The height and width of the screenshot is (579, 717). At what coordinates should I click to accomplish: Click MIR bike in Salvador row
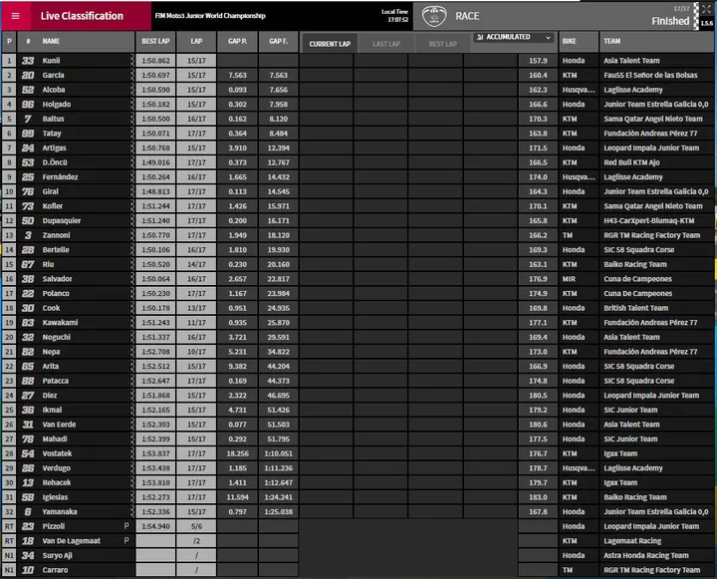click(569, 279)
